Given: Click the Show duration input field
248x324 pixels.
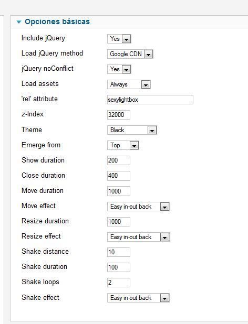Looking at the screenshot, I should pyautogui.click(x=119, y=160).
